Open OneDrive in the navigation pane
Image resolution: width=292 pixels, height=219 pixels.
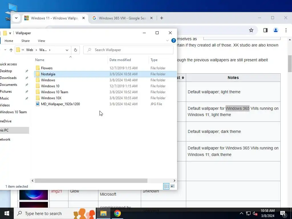6,121
